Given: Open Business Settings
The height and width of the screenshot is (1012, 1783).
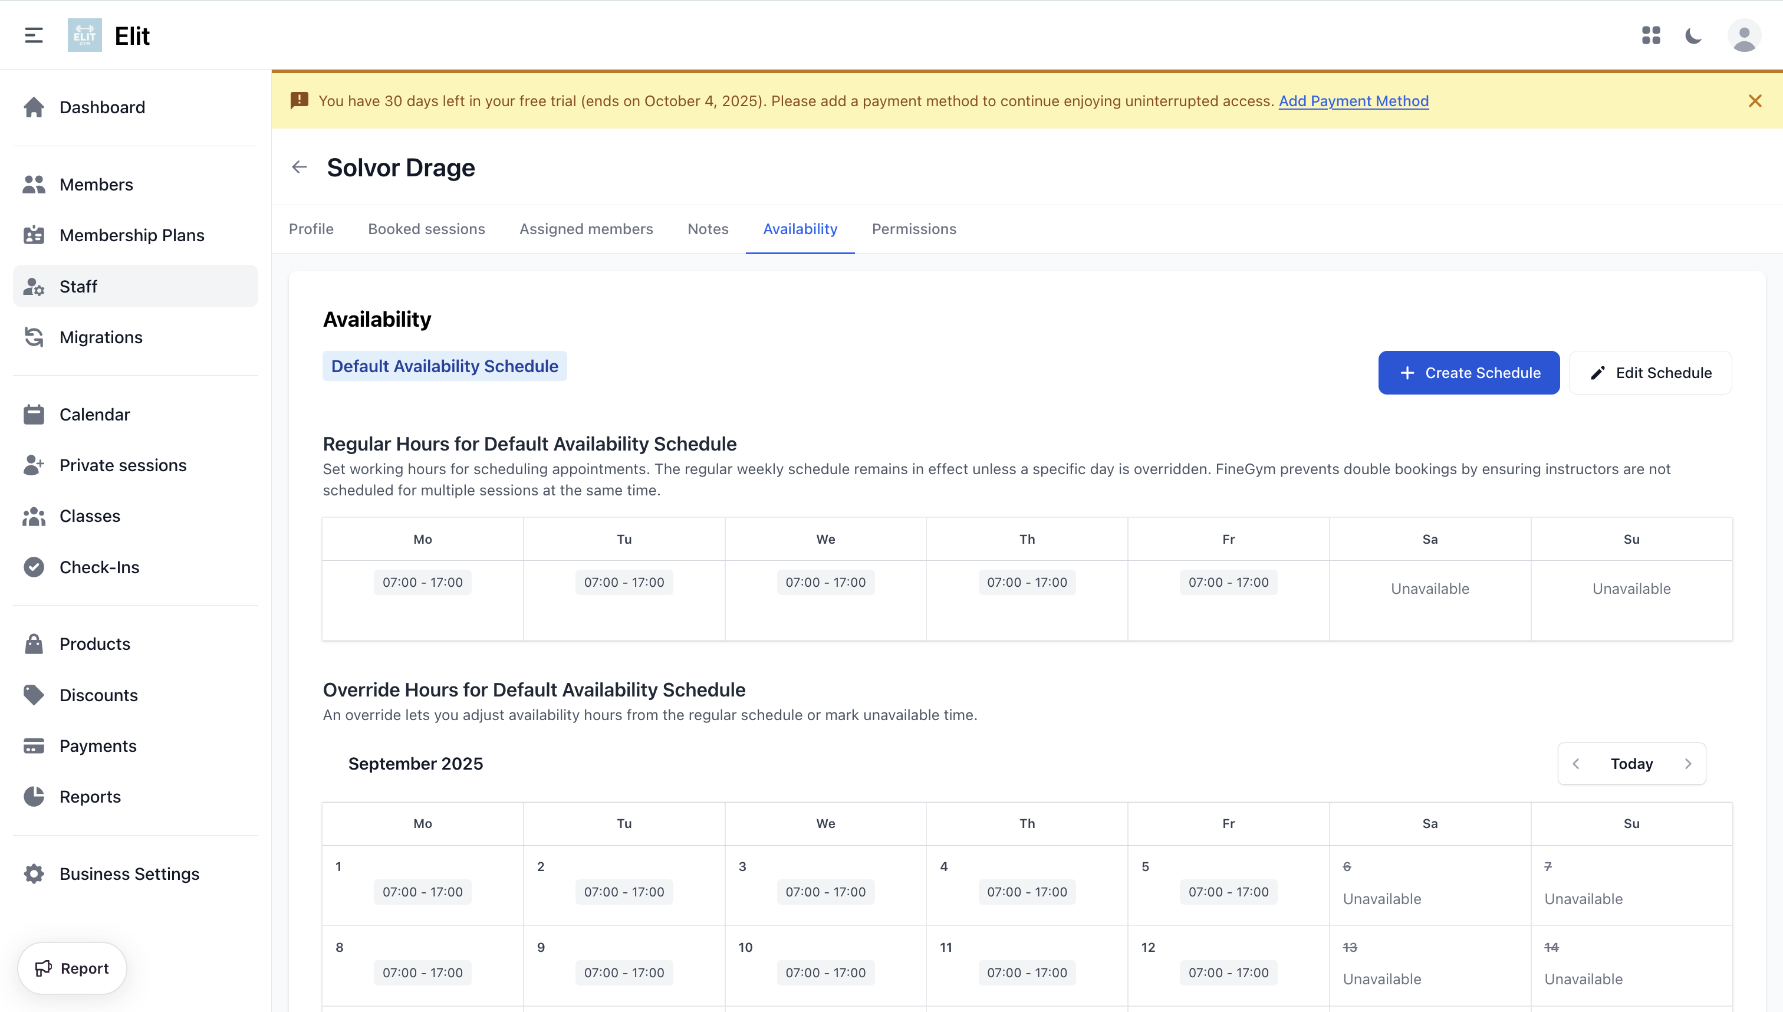Looking at the screenshot, I should [x=136, y=873].
